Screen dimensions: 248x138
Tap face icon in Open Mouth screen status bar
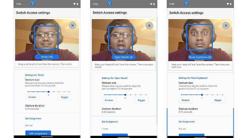110,3
